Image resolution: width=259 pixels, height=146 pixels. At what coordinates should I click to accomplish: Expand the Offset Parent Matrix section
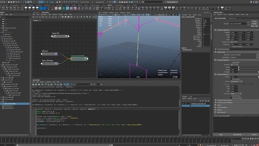pyautogui.click(x=216, y=49)
